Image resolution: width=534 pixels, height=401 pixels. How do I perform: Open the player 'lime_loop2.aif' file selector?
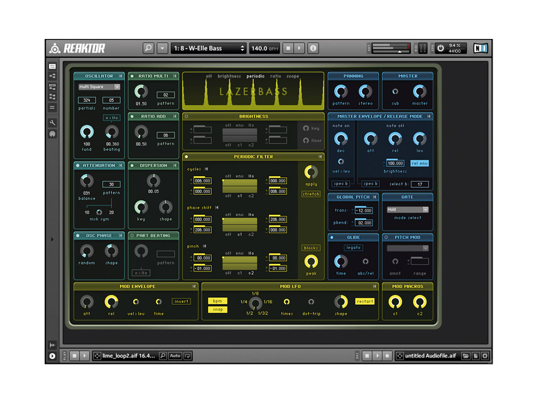coord(125,356)
